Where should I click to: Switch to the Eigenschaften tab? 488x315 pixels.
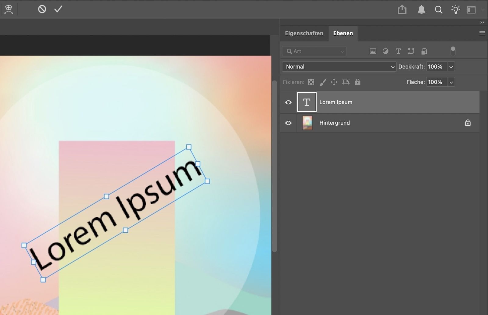304,33
